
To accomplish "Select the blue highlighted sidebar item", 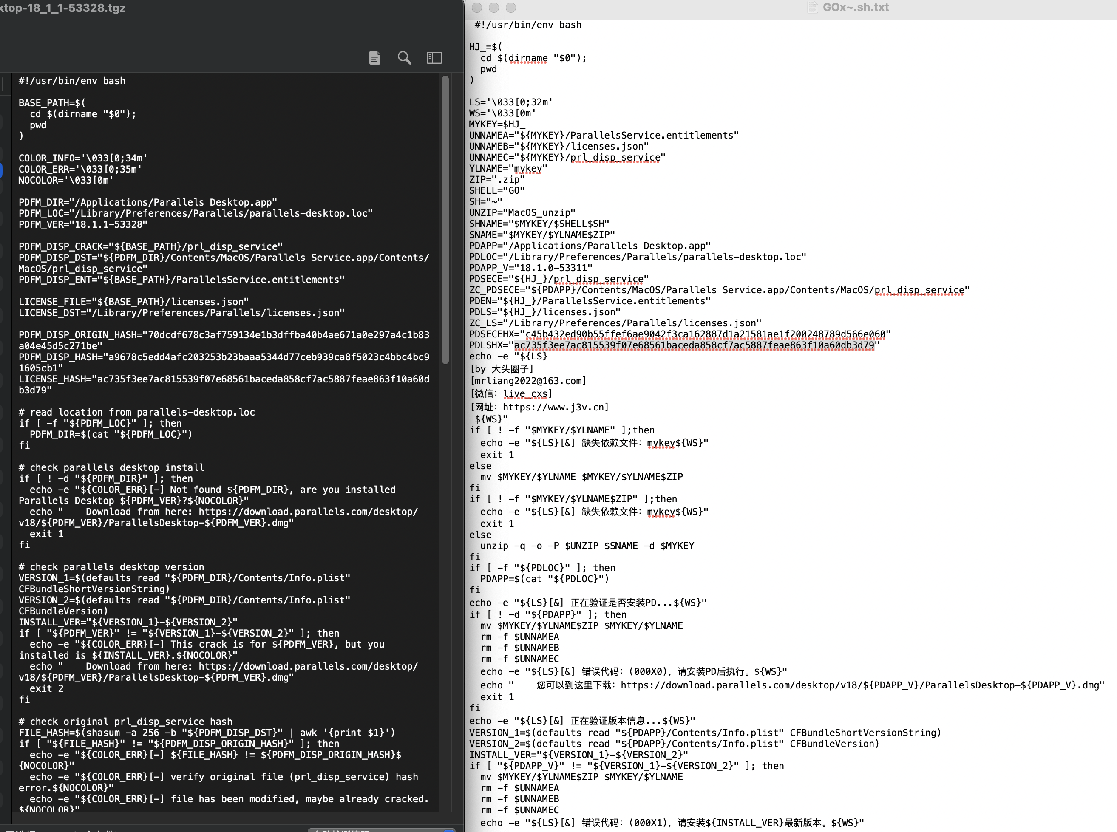I will pyautogui.click(x=1, y=170).
